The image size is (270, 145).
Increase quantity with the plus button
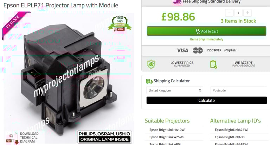(x=247, y=13)
